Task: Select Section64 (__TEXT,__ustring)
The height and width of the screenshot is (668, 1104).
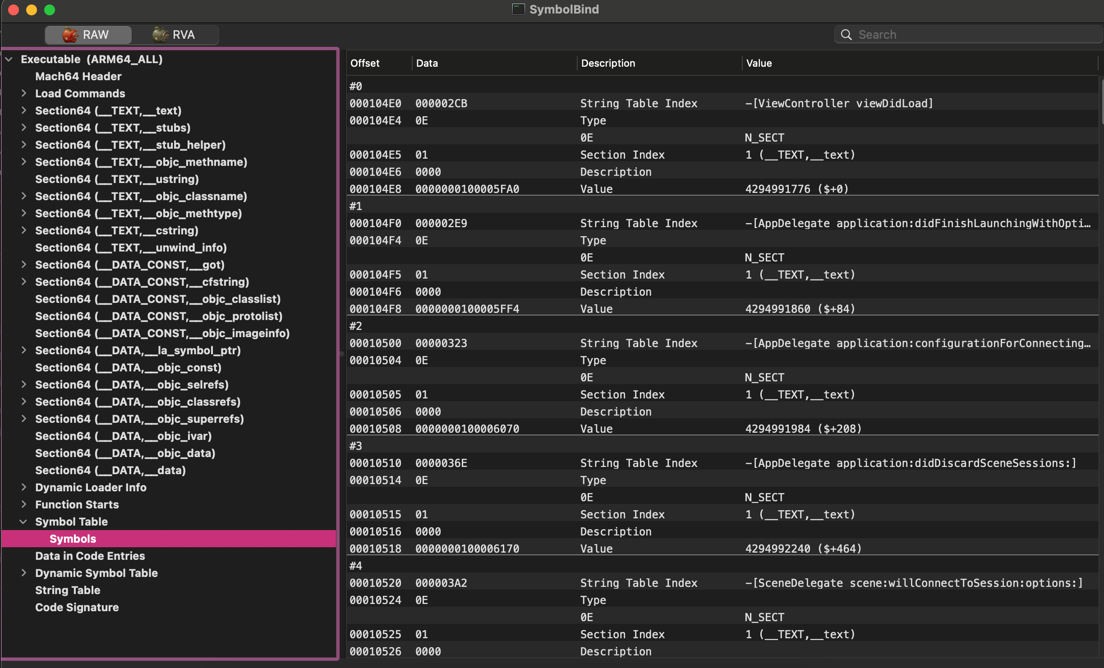Action: (117, 179)
